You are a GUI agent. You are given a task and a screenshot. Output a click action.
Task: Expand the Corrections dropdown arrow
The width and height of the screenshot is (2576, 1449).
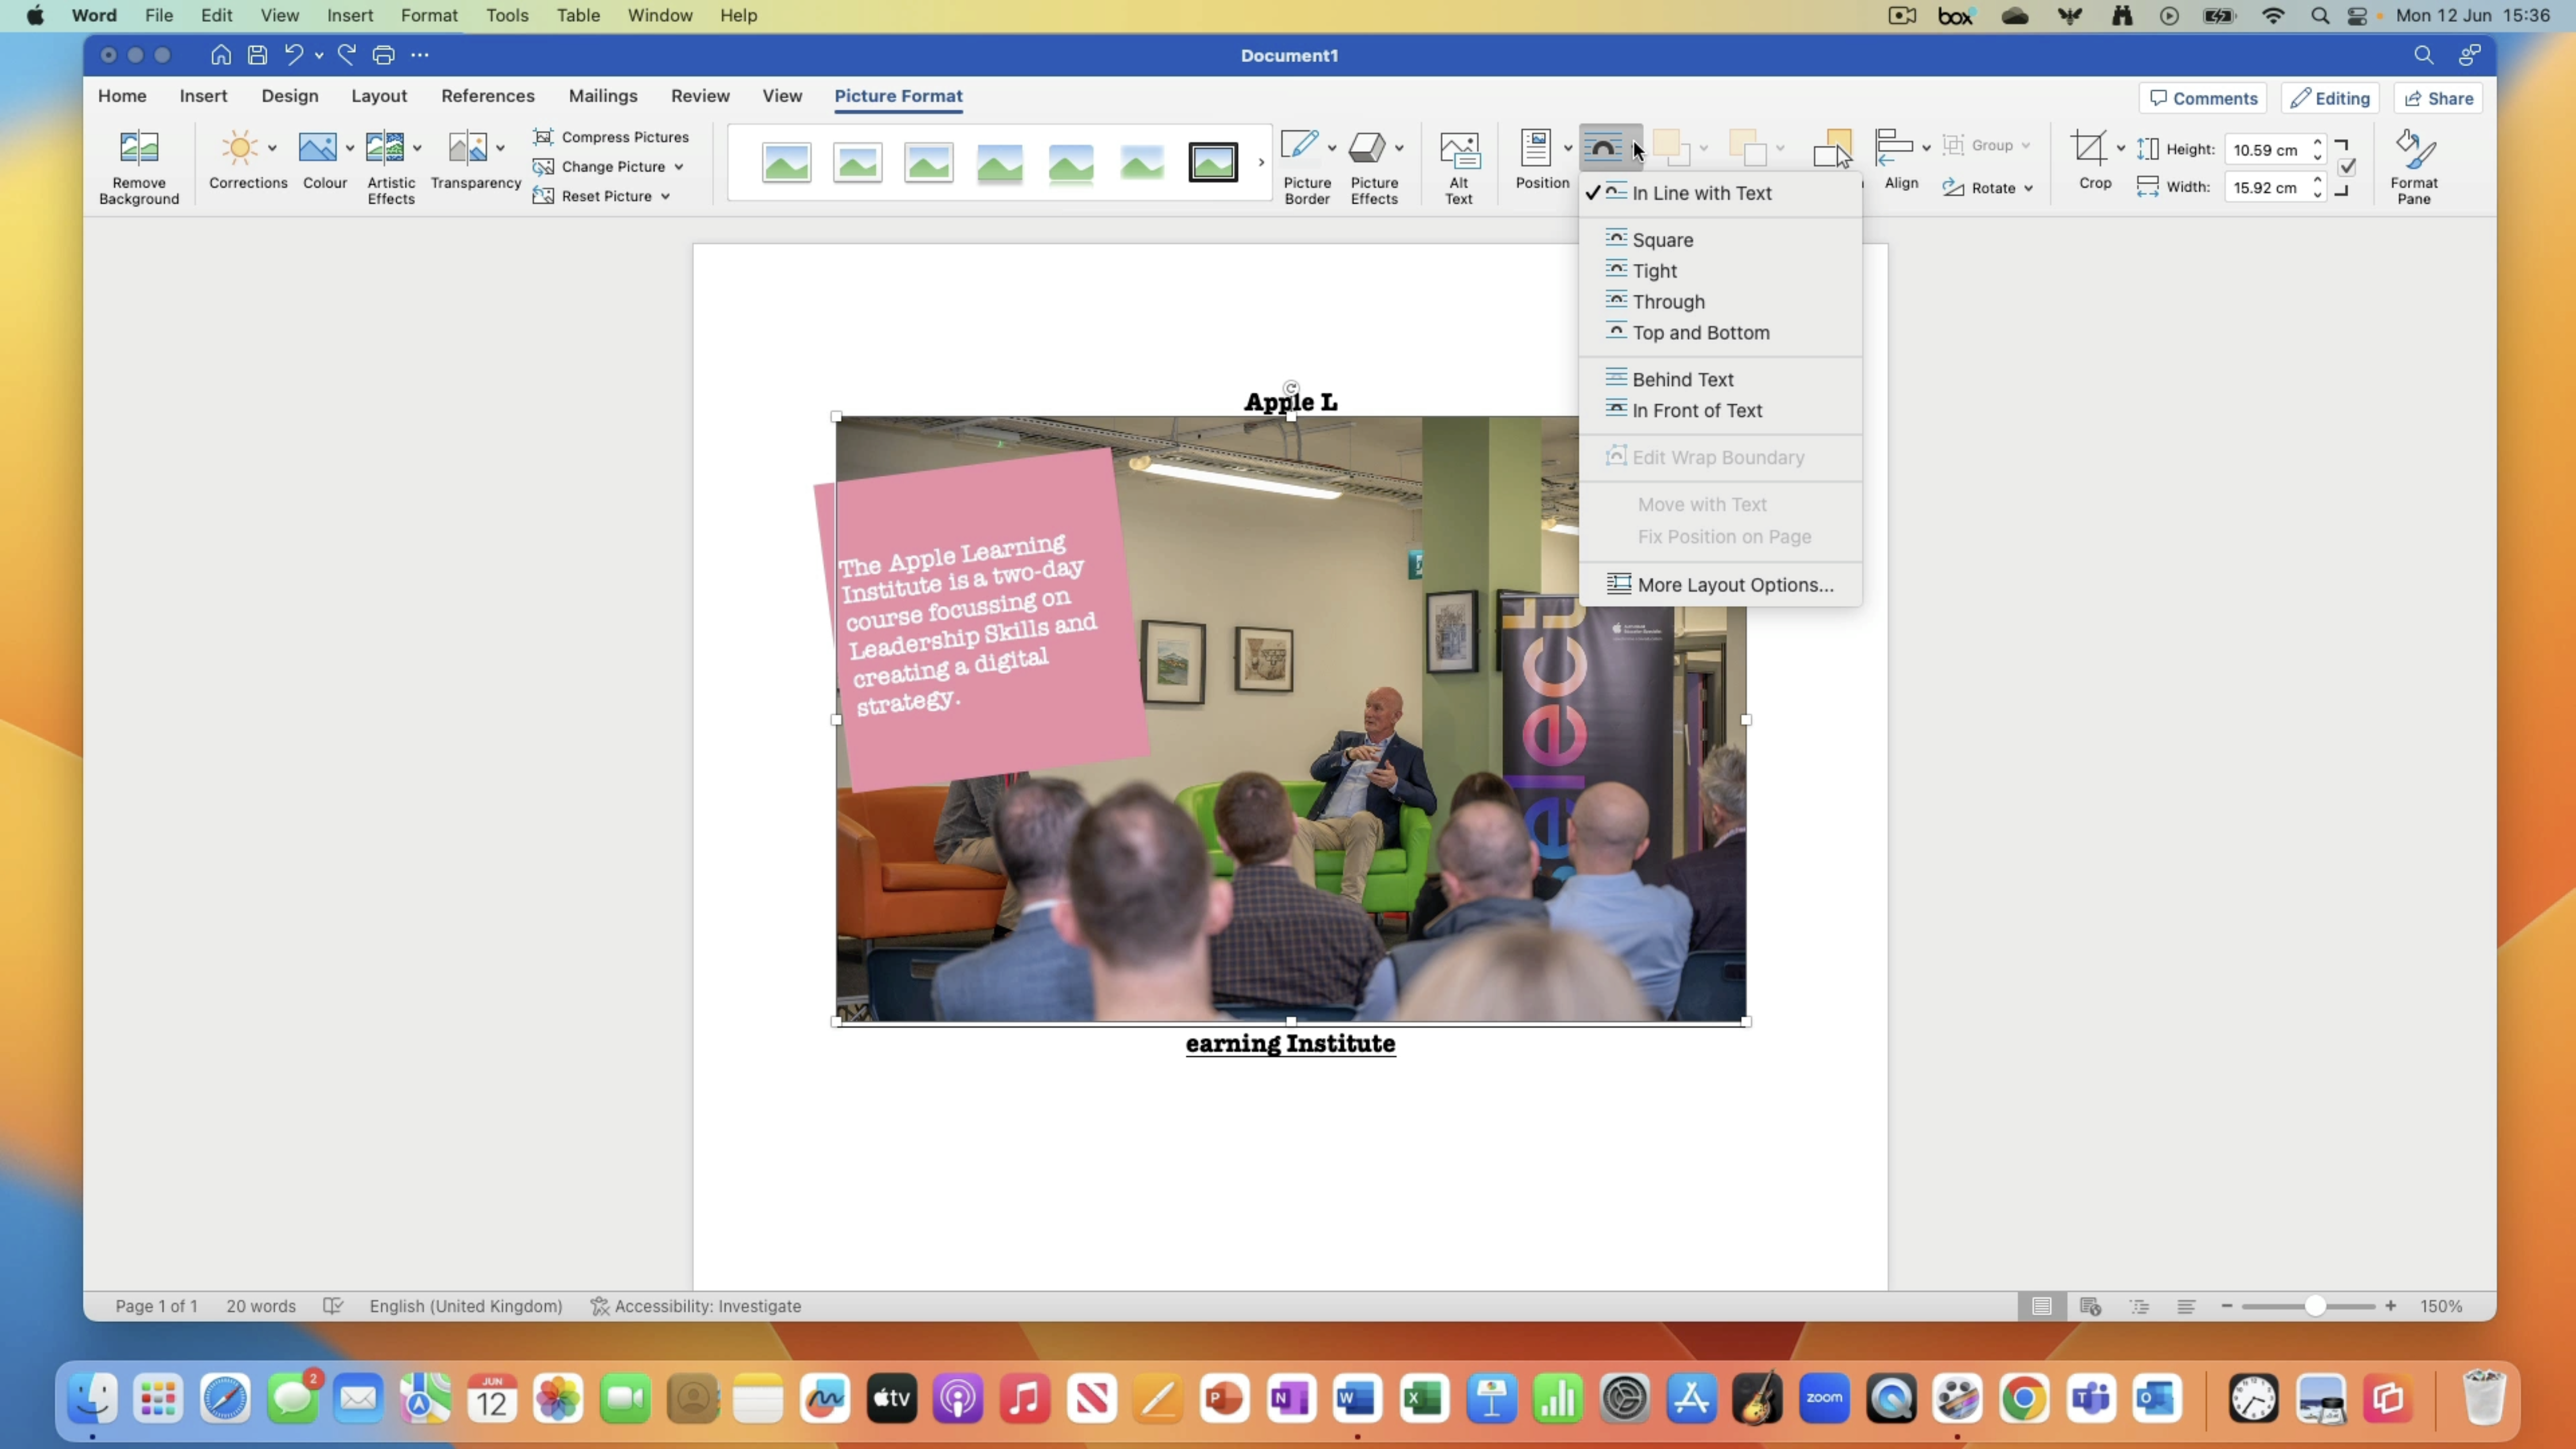click(272, 148)
